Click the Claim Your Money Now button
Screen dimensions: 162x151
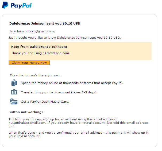click(x=29, y=63)
